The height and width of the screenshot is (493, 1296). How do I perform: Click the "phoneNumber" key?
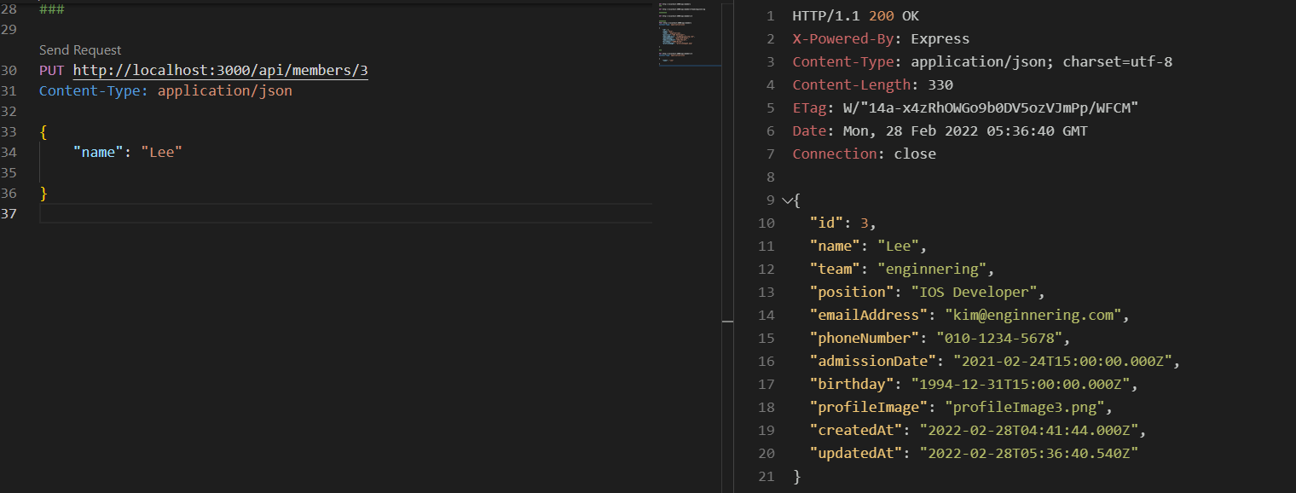point(865,339)
